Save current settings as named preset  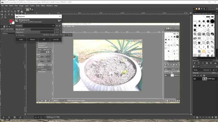[x=57, y=26]
